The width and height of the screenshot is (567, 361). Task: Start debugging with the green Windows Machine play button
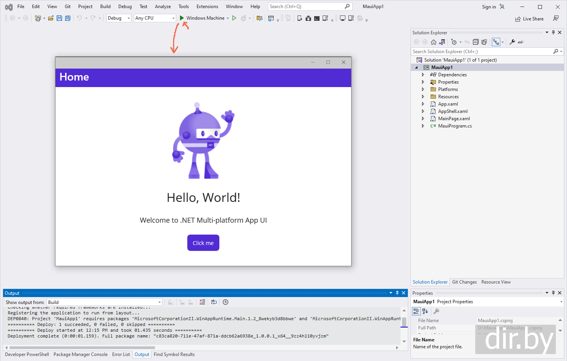click(x=182, y=18)
